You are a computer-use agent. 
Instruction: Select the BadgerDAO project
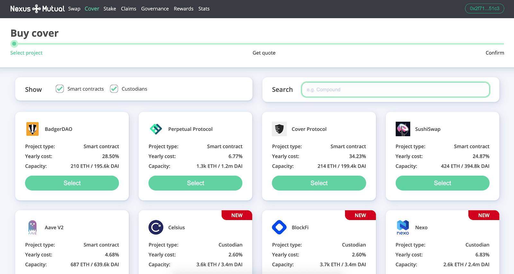(x=72, y=183)
